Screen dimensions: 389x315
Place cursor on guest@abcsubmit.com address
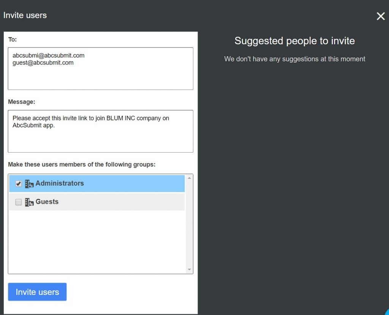click(43, 63)
